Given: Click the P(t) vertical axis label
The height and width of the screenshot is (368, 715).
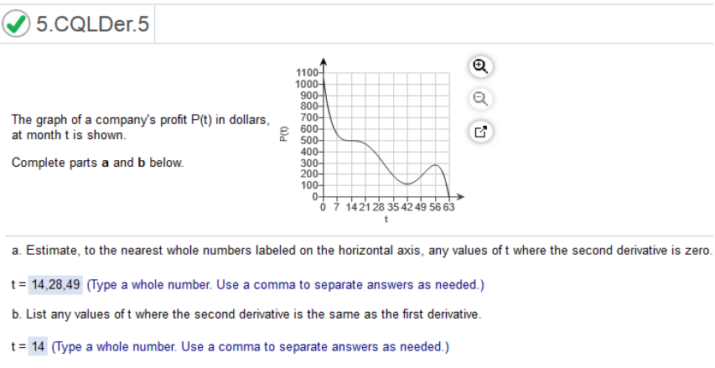Looking at the screenshot, I should pyautogui.click(x=284, y=134).
